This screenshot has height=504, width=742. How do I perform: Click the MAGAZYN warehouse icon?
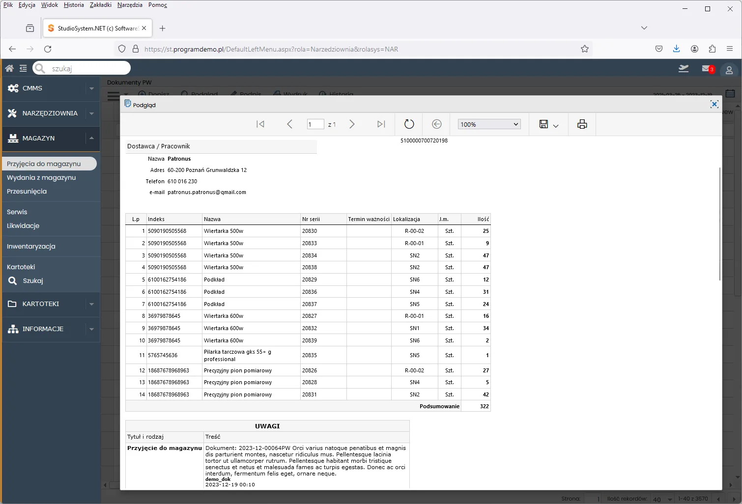[x=13, y=139]
